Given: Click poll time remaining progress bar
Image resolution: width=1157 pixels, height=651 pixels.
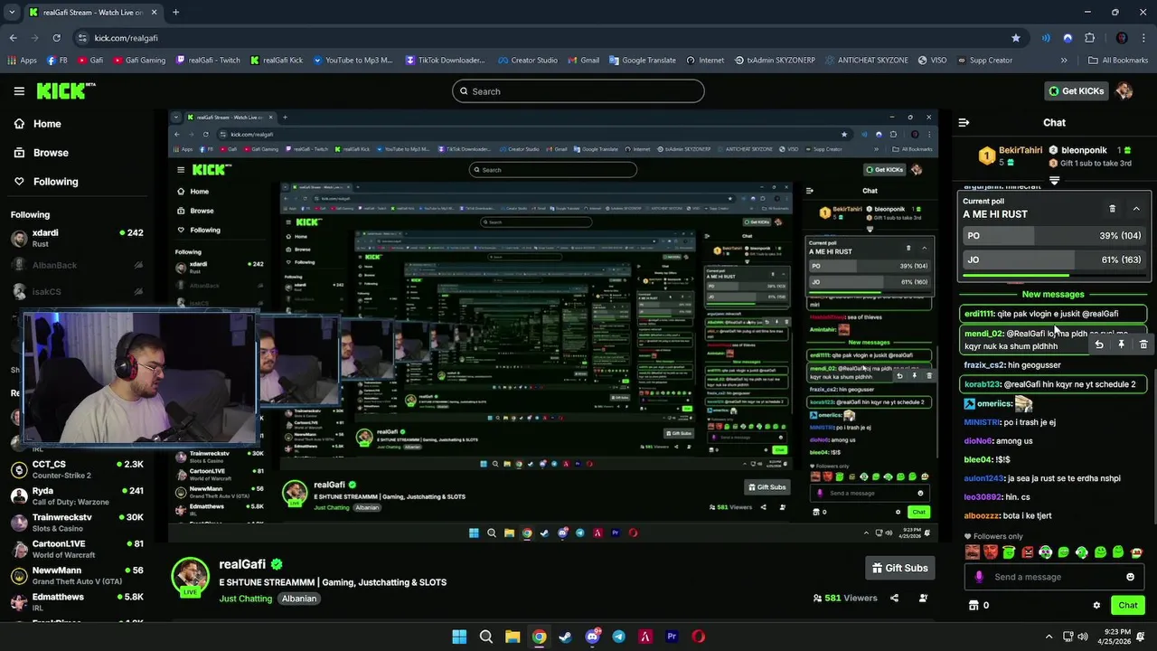Looking at the screenshot, I should [x=1054, y=276].
